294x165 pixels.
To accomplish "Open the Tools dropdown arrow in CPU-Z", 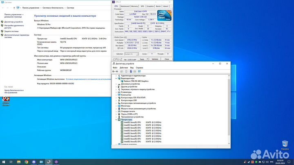I will [147, 59].
